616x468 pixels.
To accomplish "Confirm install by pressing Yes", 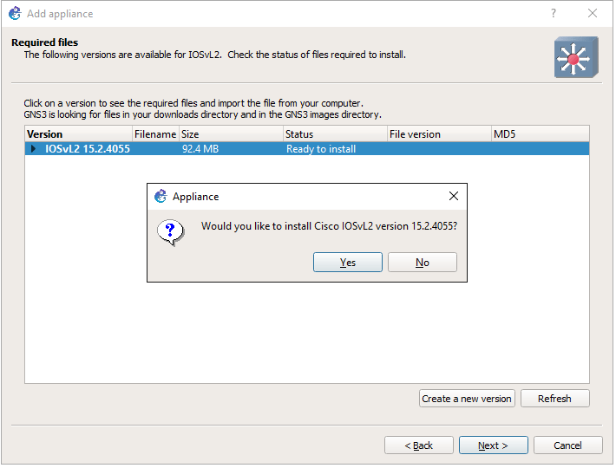I will tap(347, 263).
